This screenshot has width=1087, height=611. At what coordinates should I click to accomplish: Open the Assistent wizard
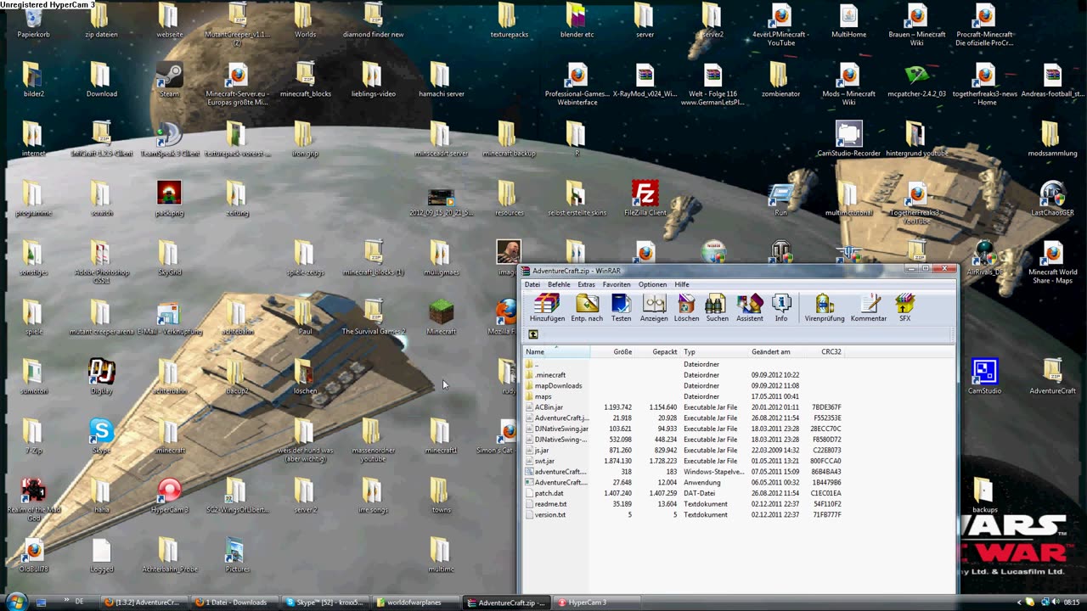coord(750,307)
